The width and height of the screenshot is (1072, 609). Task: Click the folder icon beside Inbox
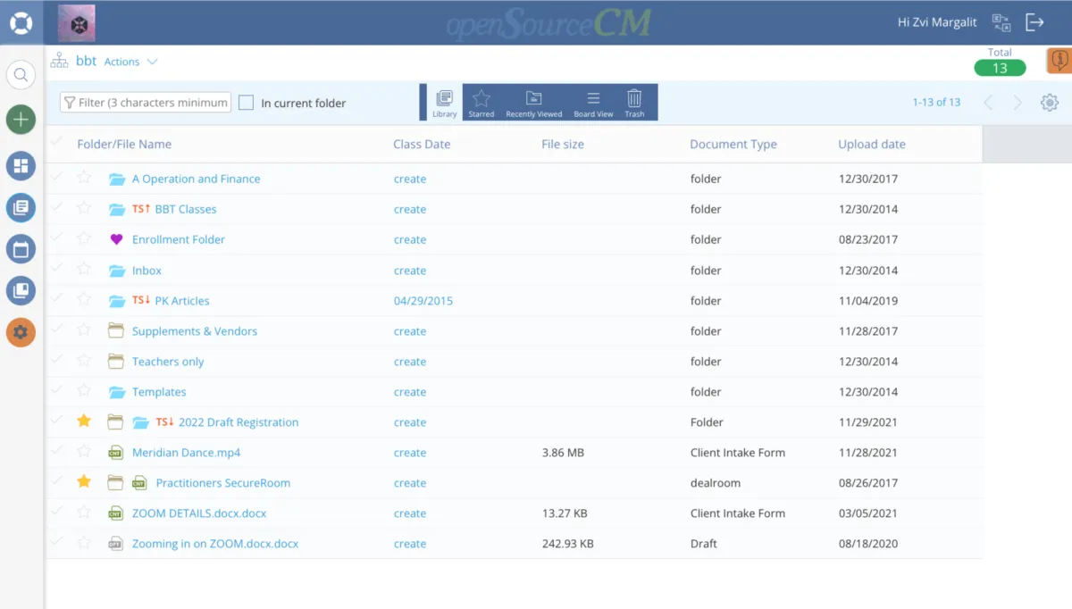[x=116, y=270]
